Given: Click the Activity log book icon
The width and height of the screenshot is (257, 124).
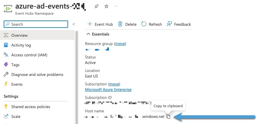Looking at the screenshot, I should click(6, 45).
